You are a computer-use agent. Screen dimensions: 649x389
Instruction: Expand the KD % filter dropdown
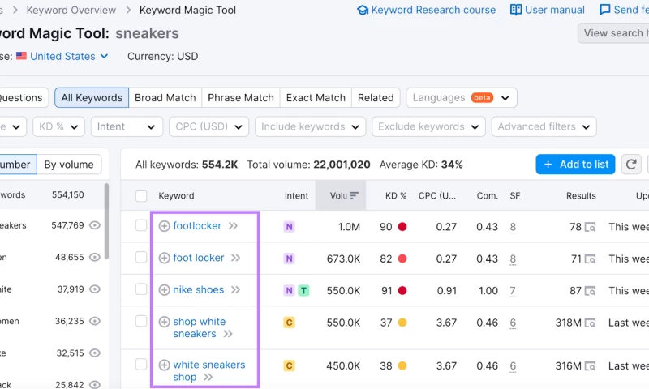coord(58,126)
